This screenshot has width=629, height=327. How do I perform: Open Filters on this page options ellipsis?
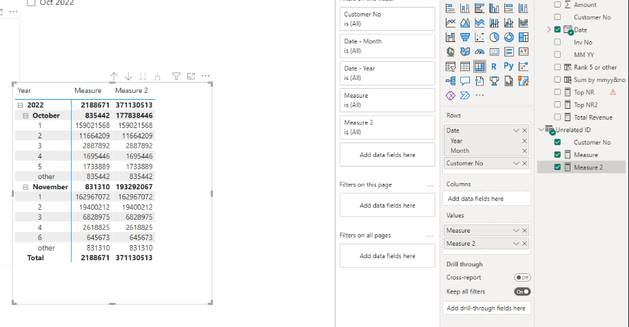tap(430, 185)
